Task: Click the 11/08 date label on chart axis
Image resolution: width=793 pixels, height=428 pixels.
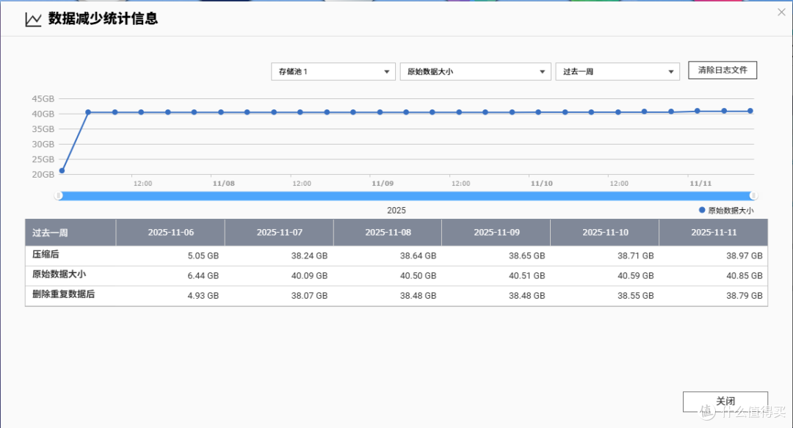Action: point(223,183)
